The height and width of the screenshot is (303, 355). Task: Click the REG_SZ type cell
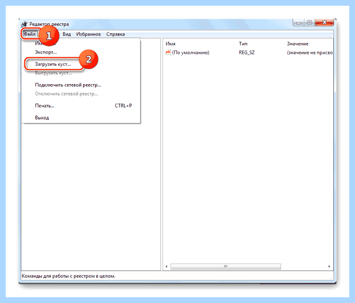click(247, 53)
